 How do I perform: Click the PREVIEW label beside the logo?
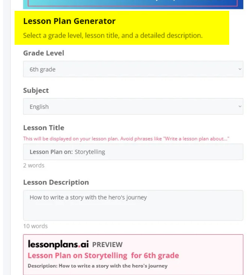[107, 245]
